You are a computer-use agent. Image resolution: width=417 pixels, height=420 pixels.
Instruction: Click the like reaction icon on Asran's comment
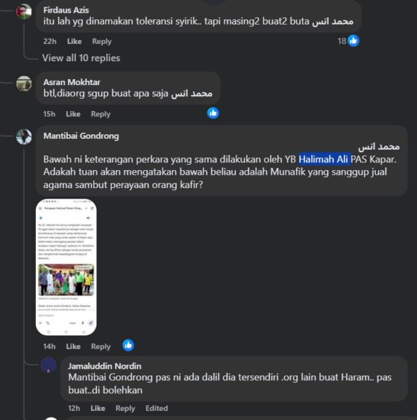[x=213, y=113]
